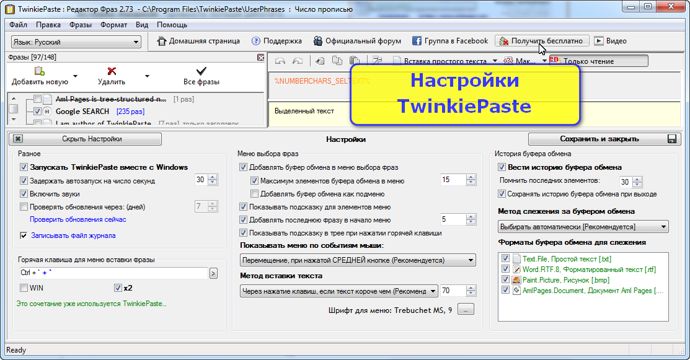Open the Вид menu
The image size is (690, 360).
[x=142, y=25]
